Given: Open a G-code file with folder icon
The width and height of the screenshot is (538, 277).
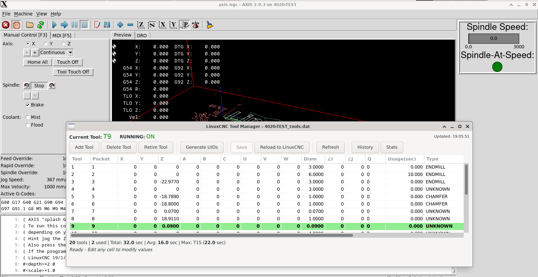Looking at the screenshot, I should (x=30, y=25).
